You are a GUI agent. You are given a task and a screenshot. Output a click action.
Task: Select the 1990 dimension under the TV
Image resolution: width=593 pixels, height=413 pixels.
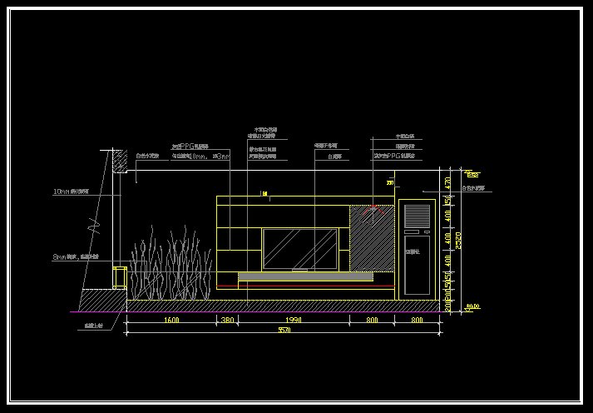click(293, 319)
